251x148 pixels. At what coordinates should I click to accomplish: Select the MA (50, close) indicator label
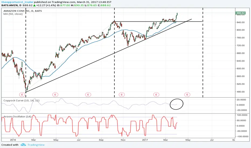(13, 14)
